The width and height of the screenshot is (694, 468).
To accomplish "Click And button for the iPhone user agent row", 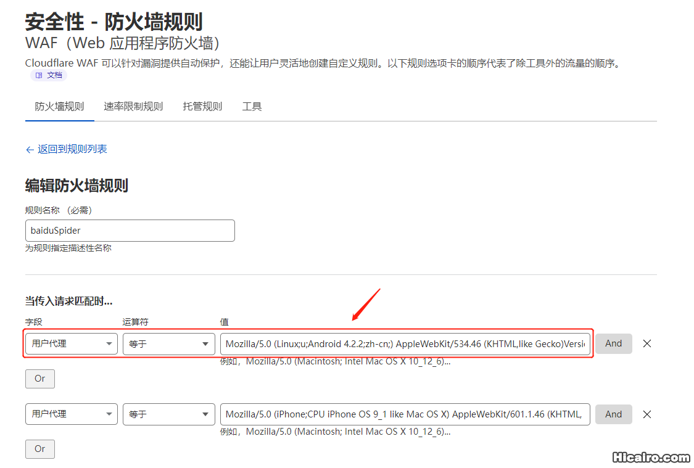I will 613,414.
